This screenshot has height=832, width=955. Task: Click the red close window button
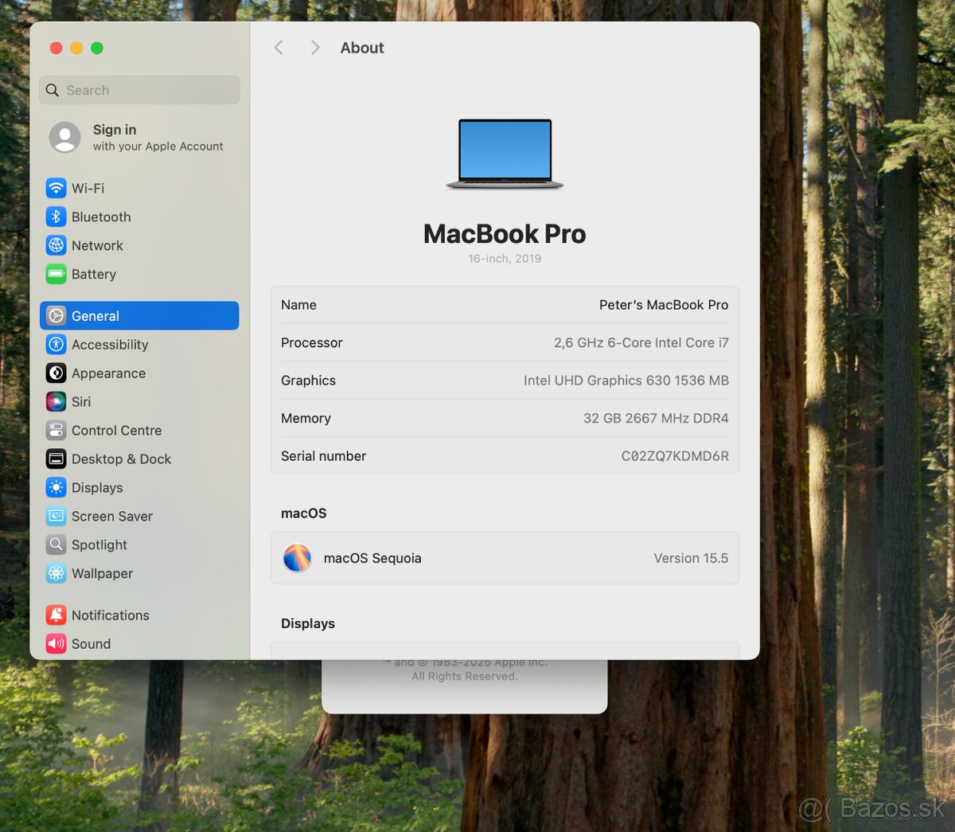pos(56,48)
